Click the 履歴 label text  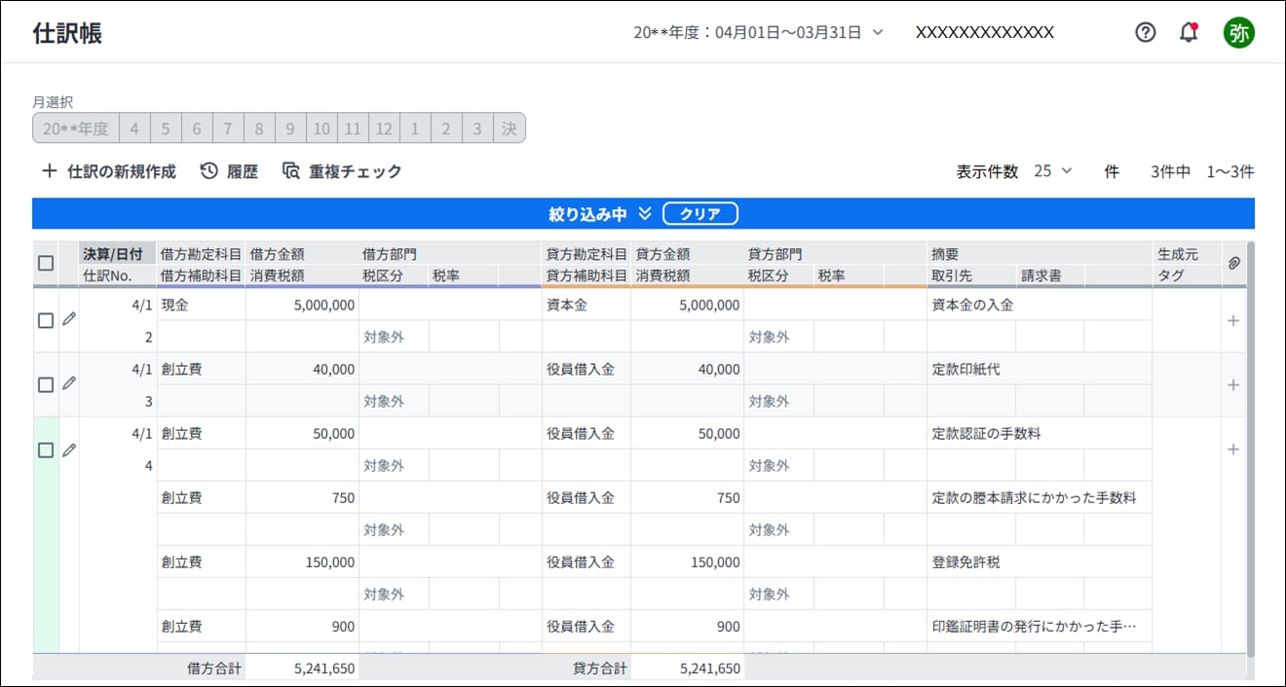pyautogui.click(x=243, y=171)
